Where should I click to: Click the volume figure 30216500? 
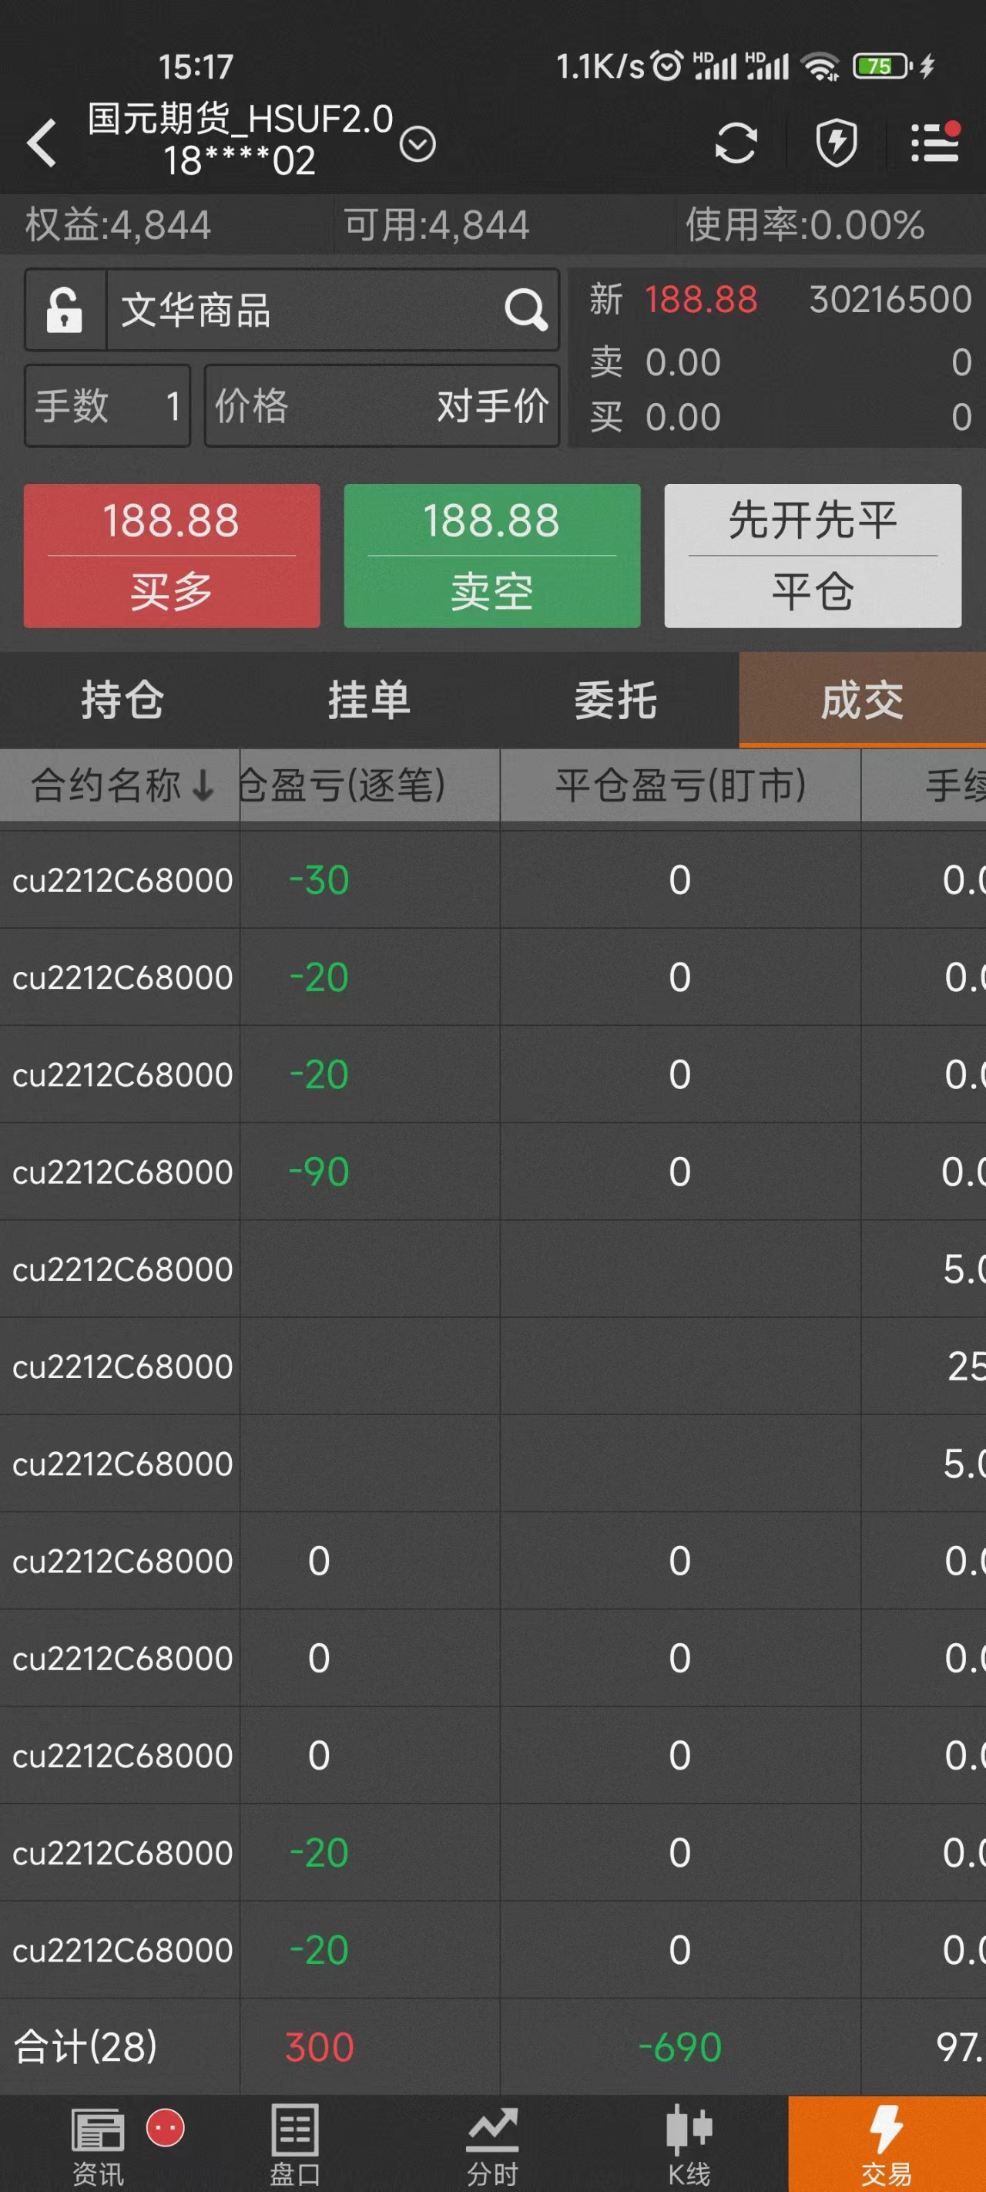pyautogui.click(x=890, y=300)
